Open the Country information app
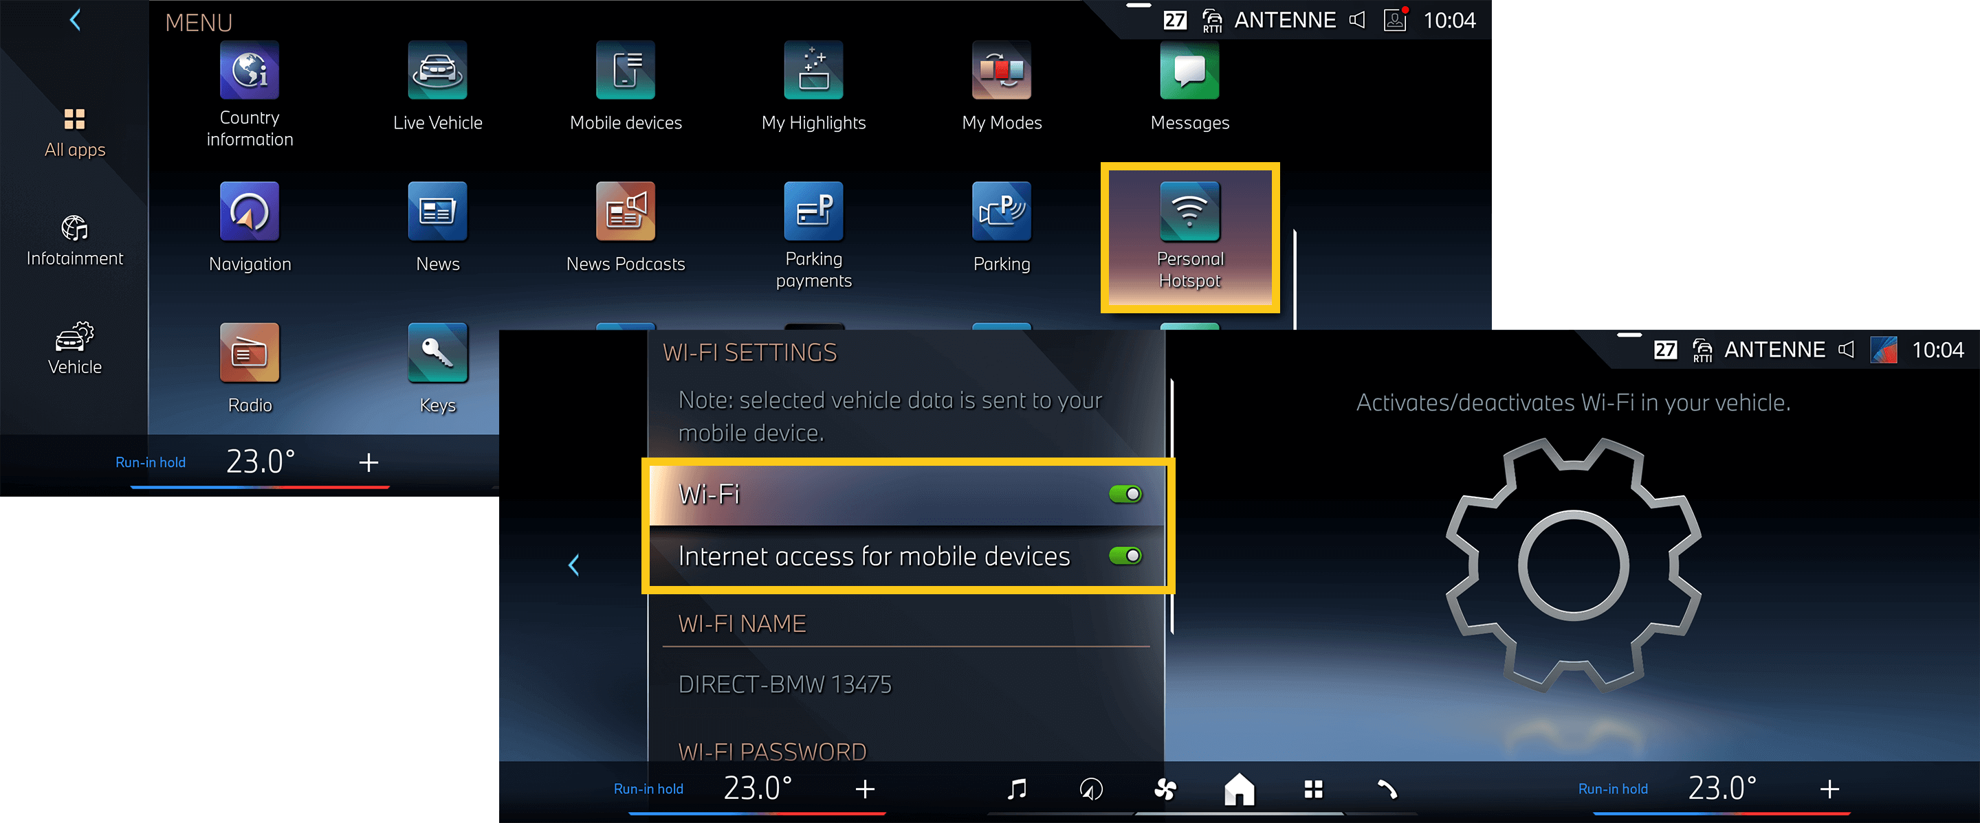1980x823 pixels. (x=250, y=94)
